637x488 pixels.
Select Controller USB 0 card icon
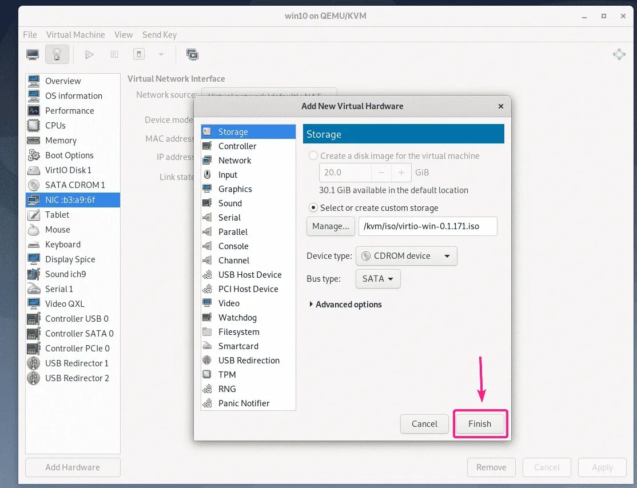coord(34,319)
